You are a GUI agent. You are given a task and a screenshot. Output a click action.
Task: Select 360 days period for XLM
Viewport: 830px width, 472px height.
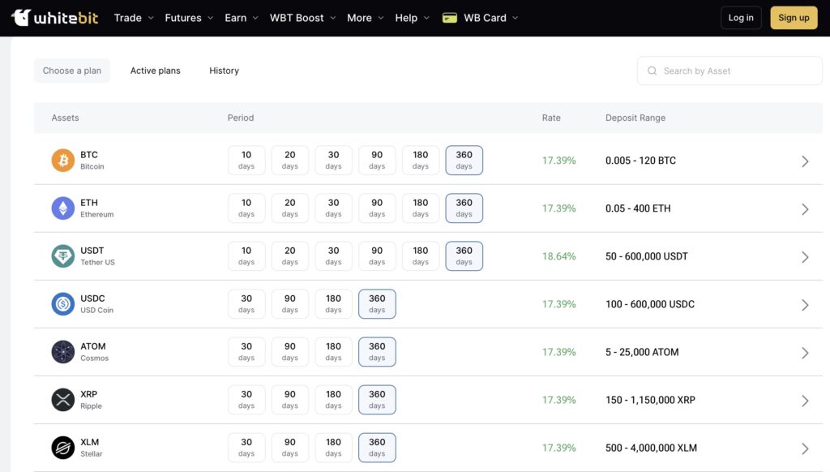click(x=377, y=448)
